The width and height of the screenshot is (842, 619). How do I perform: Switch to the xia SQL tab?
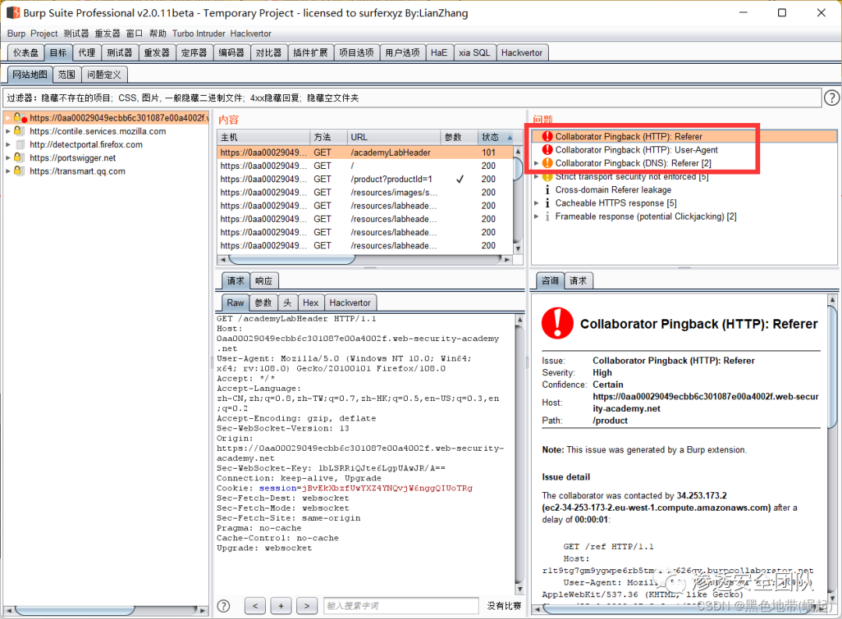click(474, 53)
